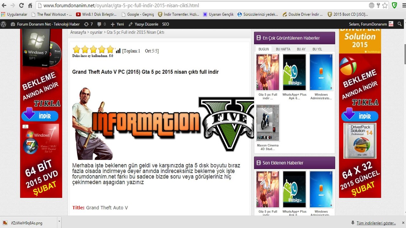Open Gta 5 pc thumbnail in Son Eklenen
This screenshot has height=228, width=406.
coord(268,189)
